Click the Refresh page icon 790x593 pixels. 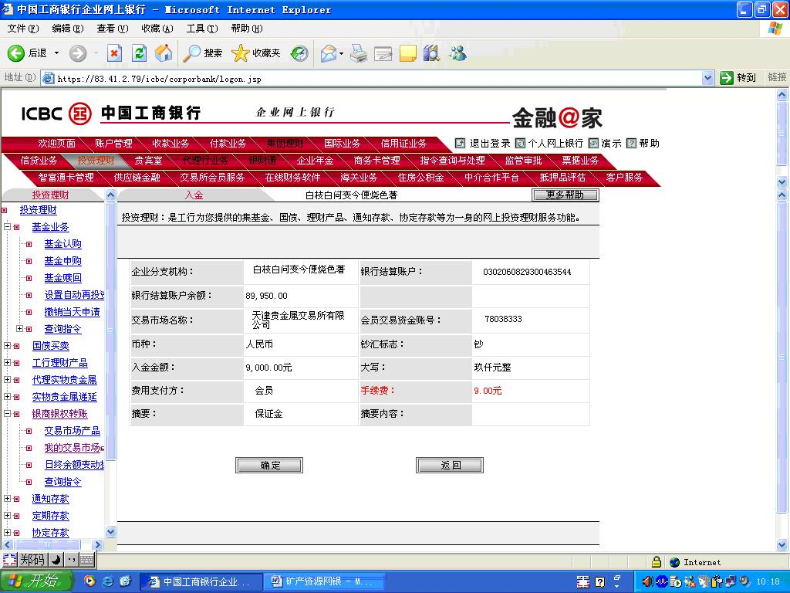[x=139, y=53]
